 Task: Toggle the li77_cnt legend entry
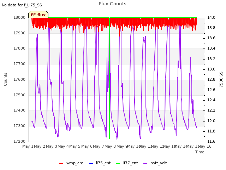point(127,163)
